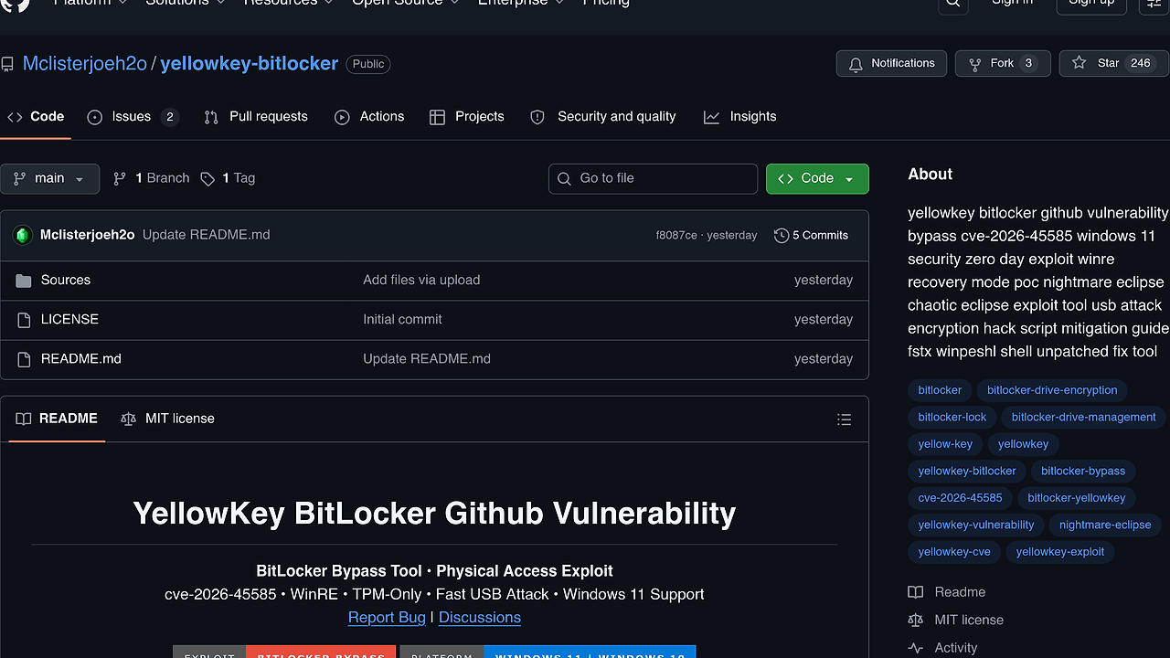Follow the Discussions link in README
The width and height of the screenshot is (1170, 658).
point(480,617)
